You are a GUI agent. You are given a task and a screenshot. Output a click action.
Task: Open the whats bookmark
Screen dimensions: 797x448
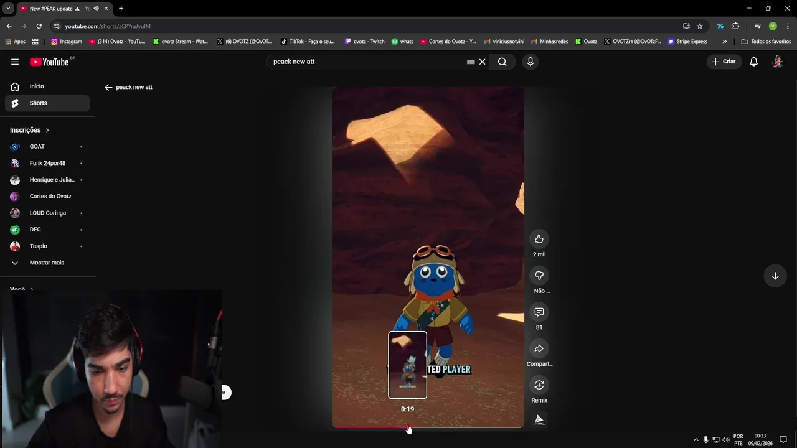(x=402, y=42)
